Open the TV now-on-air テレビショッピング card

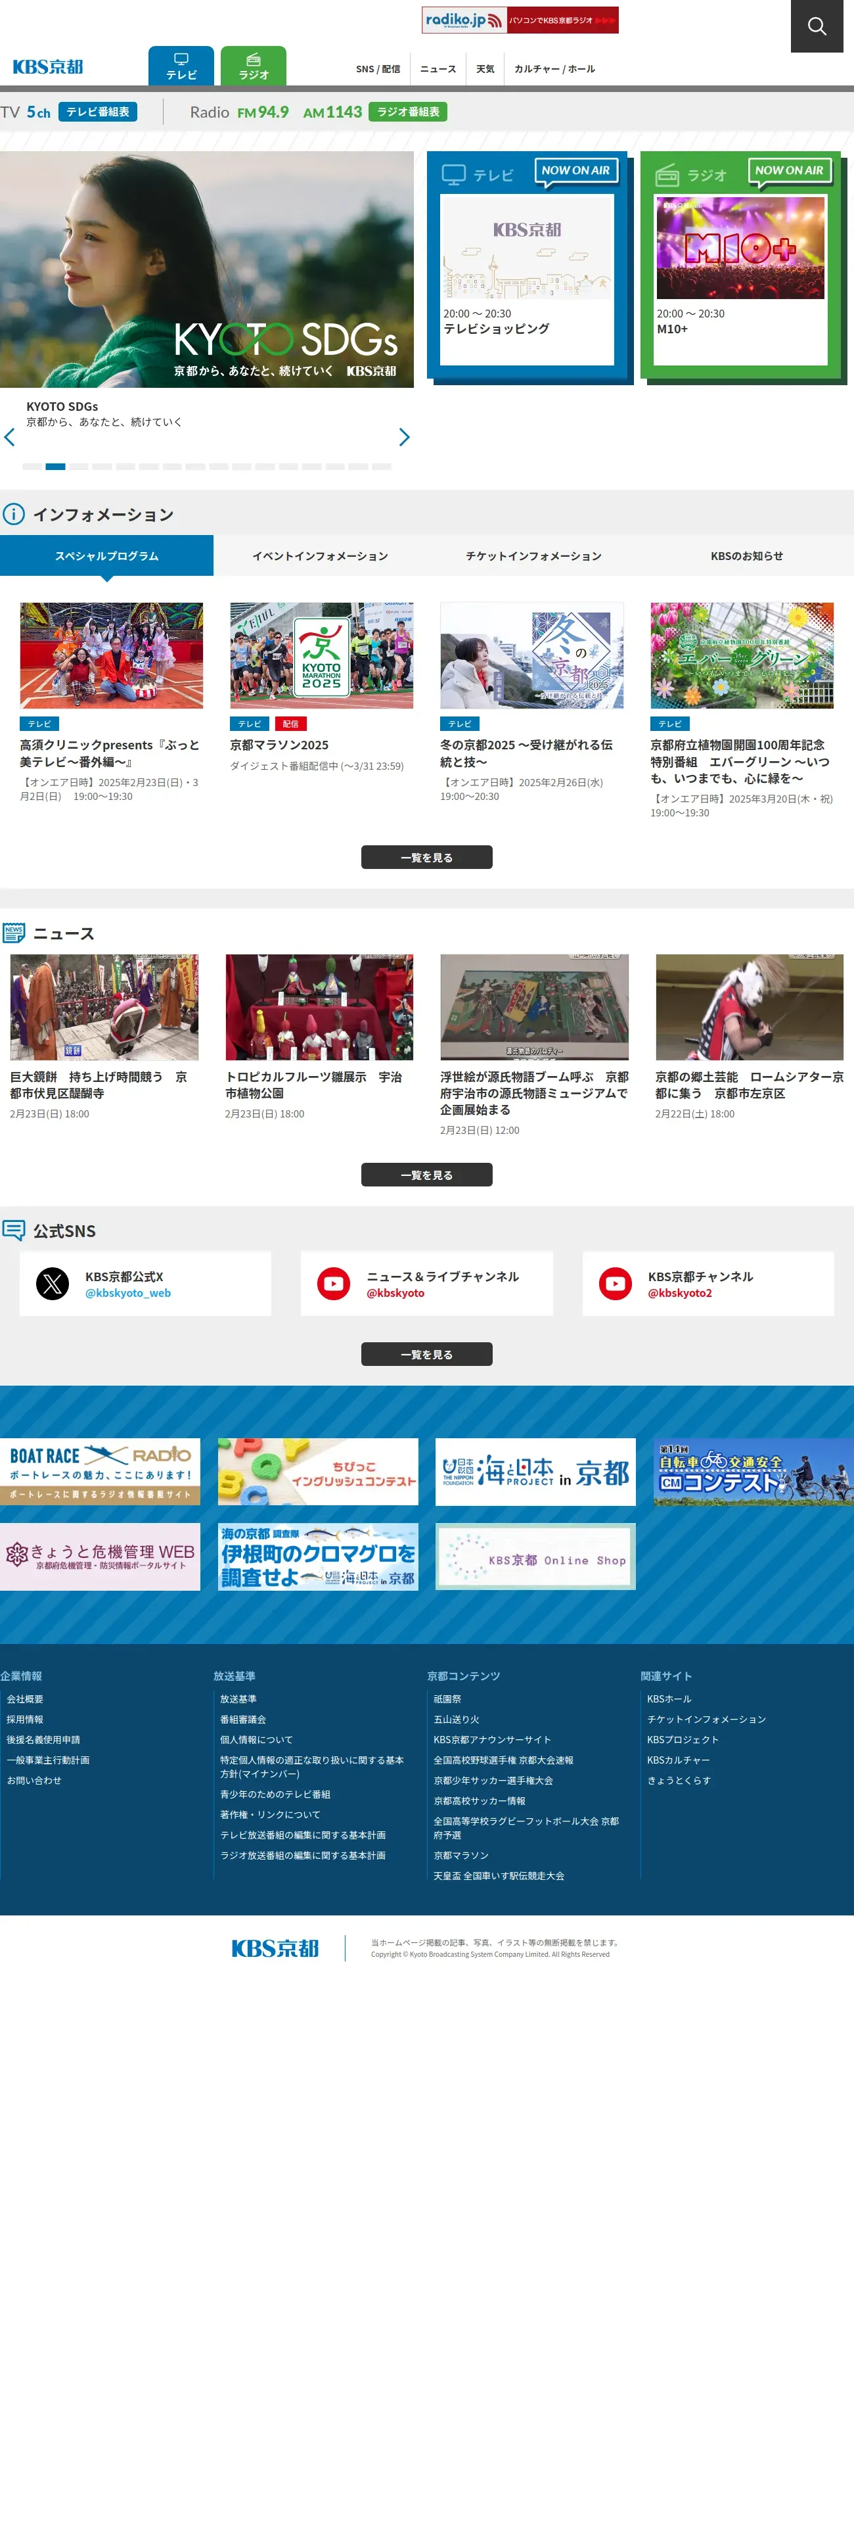527,279
